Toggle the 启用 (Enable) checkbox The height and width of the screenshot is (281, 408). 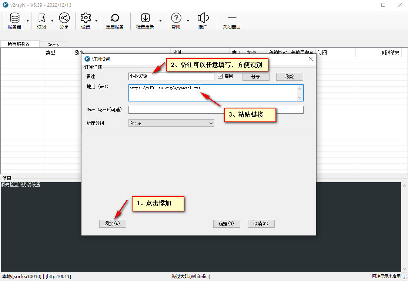coord(220,76)
